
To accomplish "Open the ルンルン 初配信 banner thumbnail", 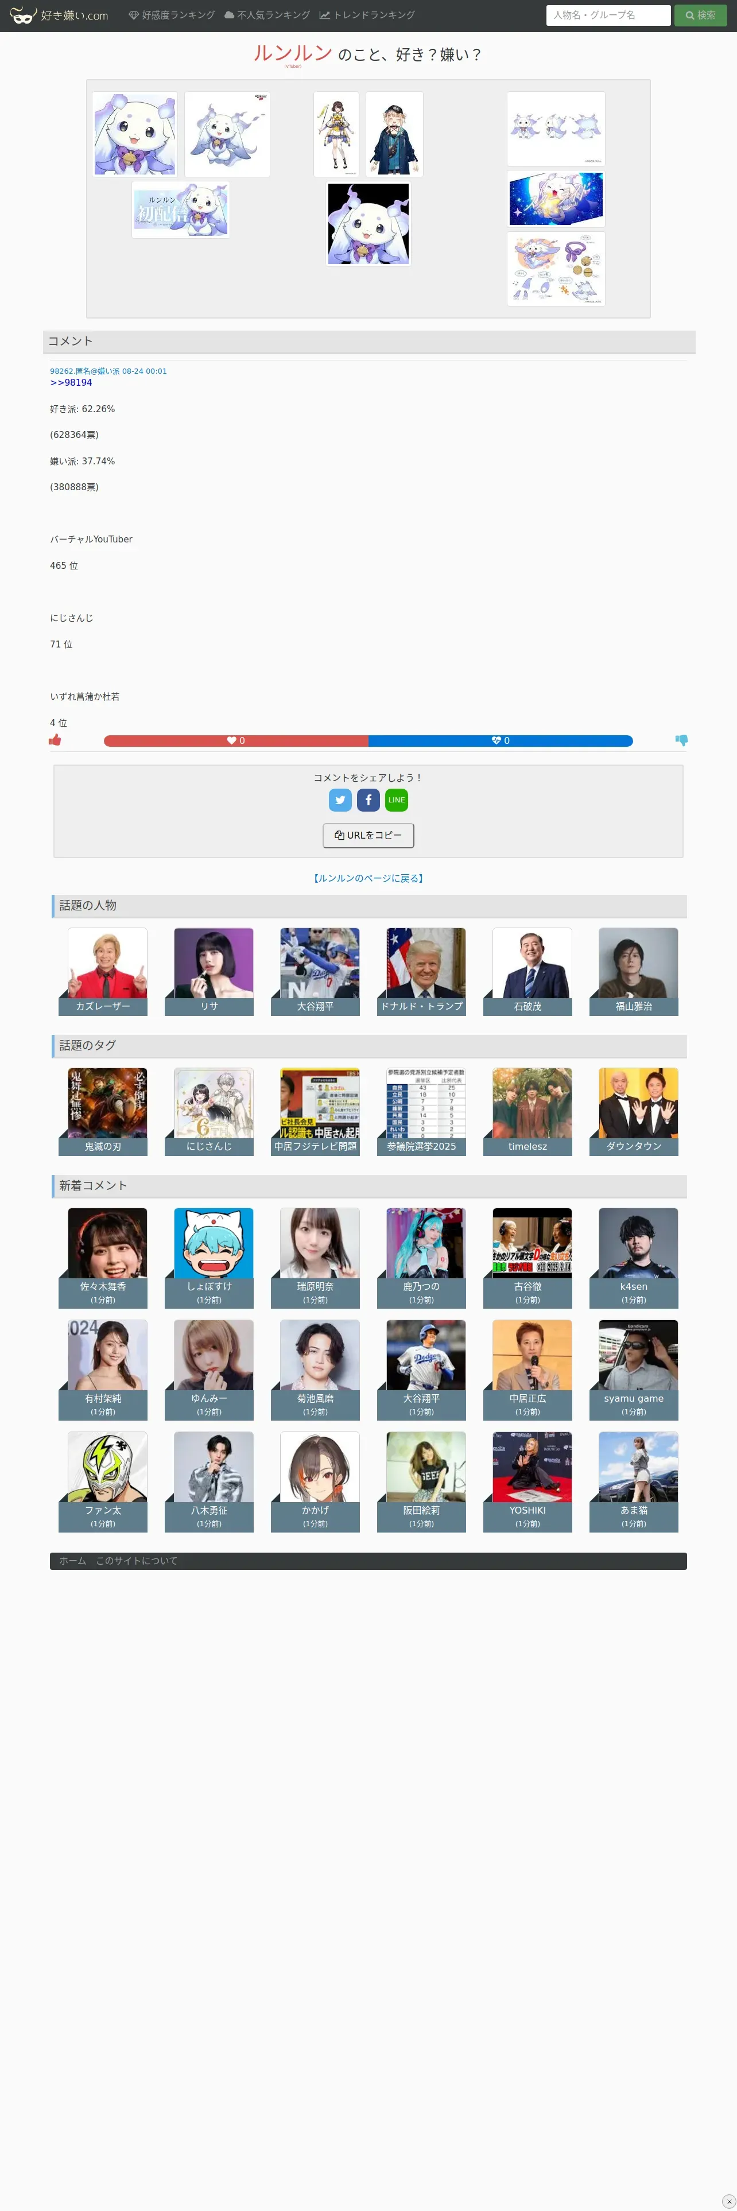I will tap(180, 210).
